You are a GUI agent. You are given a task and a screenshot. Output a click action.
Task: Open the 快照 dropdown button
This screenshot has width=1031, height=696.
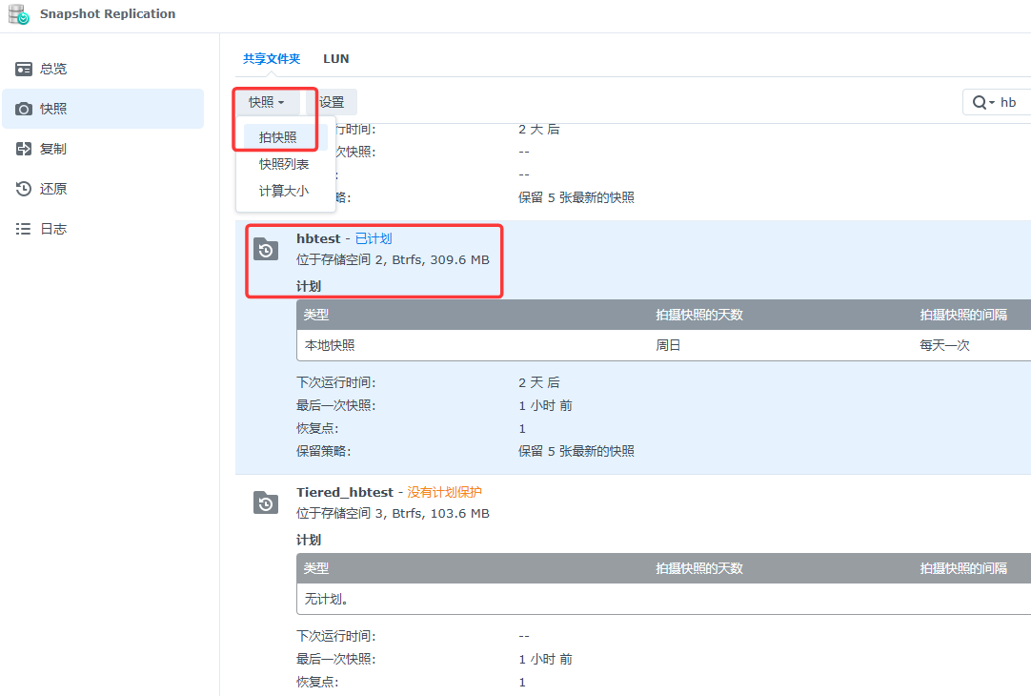click(267, 102)
